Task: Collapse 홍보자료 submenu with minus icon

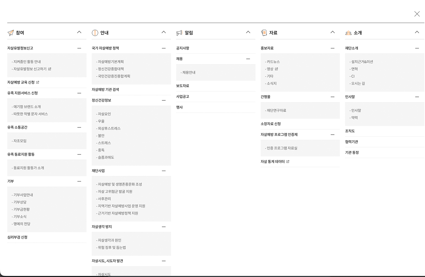Action: point(333,48)
